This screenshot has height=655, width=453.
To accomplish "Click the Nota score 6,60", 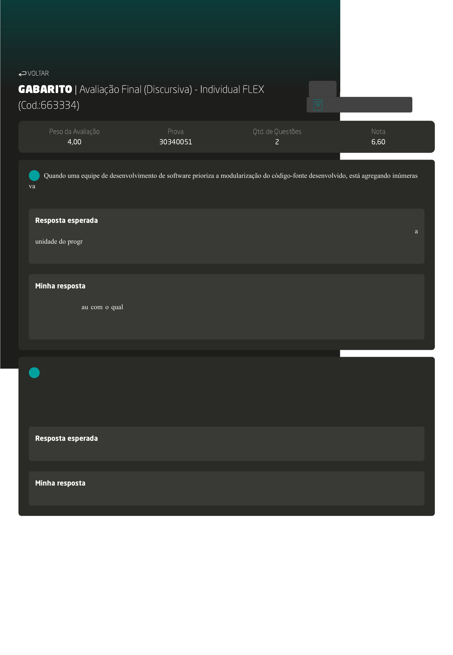I will [x=378, y=142].
